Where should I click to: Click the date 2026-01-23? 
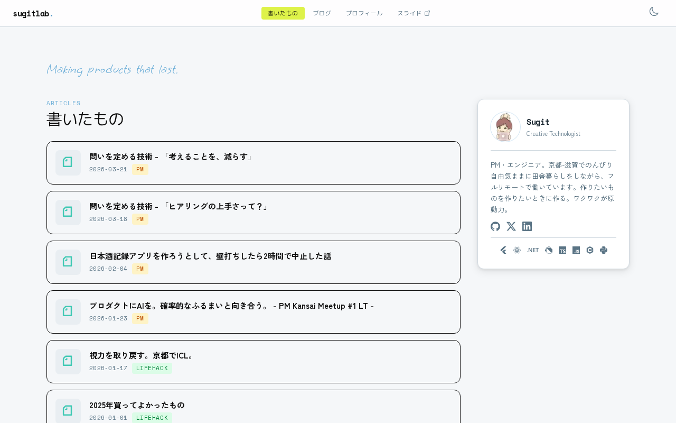[108, 318]
